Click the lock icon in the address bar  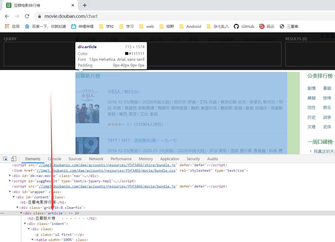39,16
